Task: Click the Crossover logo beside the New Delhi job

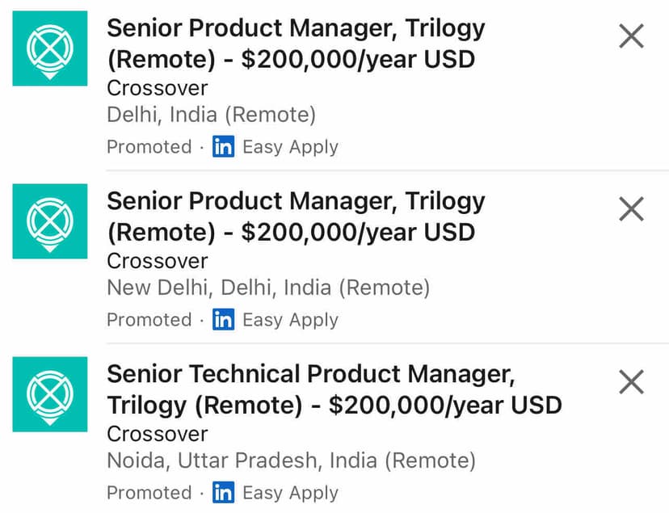Action: [x=50, y=221]
